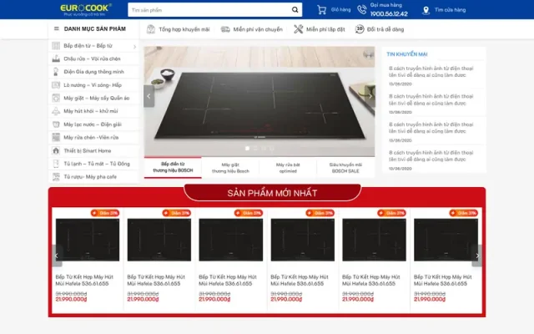Image resolution: width=534 pixels, height=334 pixels.
Task: Open Máy giặt – Máy sấy Quần áo category
Action: click(97, 99)
